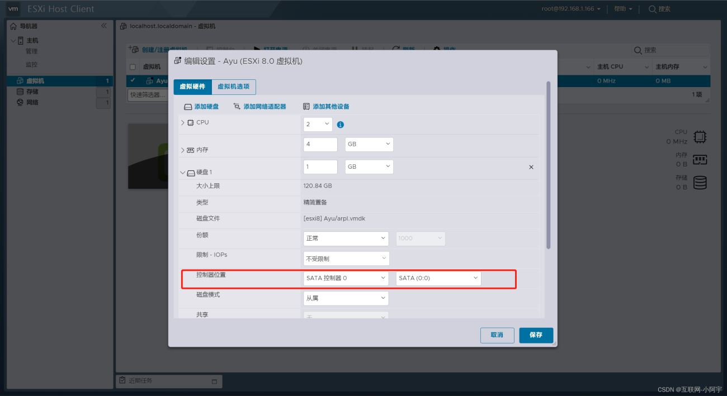Expand the 内存 settings row
The height and width of the screenshot is (396, 727).
[x=183, y=150]
